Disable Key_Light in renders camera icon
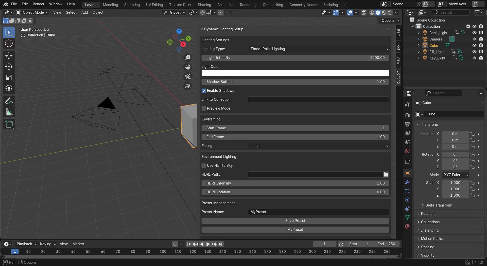This screenshot has height=266, width=487. [481, 58]
